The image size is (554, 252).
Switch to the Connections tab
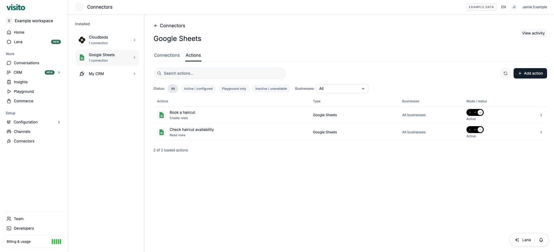167,55
